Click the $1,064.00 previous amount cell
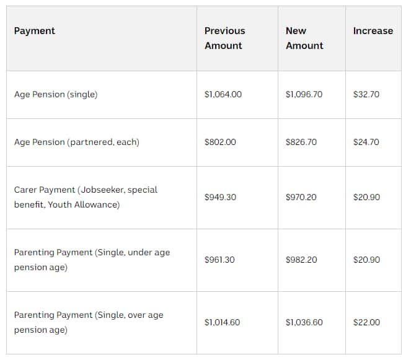411x360 pixels. 223,95
